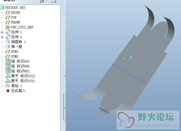Click the red 在此插入 insert arrow
This screenshot has height=131, width=181.
click(x=8, y=91)
